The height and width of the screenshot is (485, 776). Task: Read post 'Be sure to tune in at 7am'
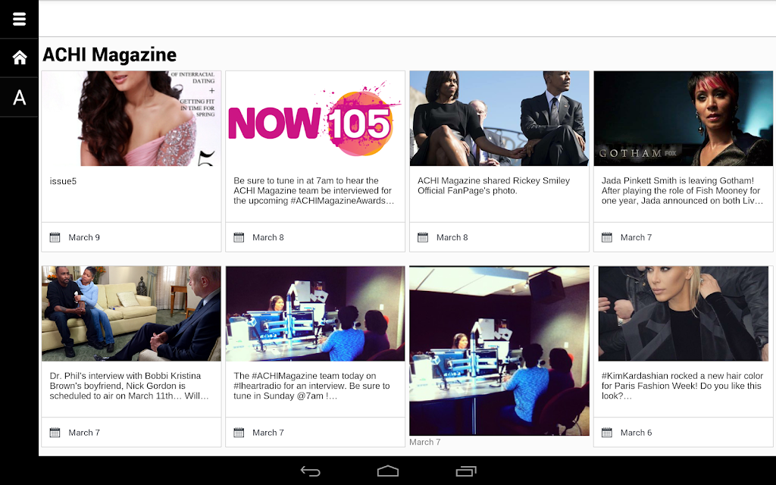314,190
